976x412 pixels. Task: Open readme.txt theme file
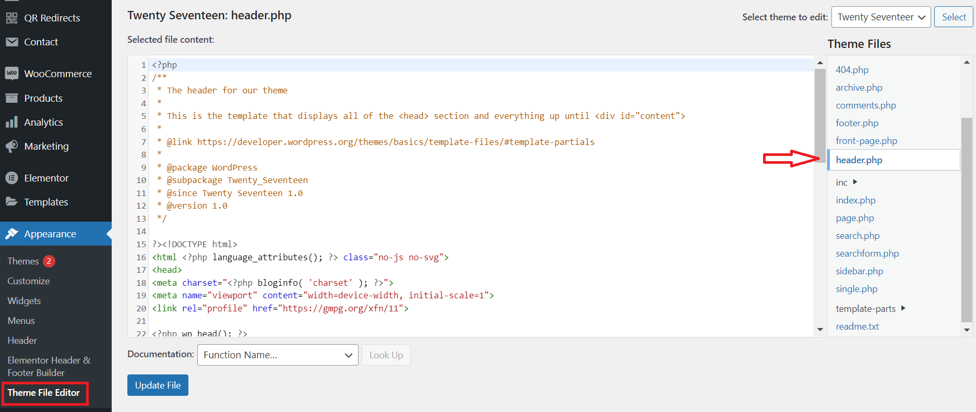tap(858, 326)
